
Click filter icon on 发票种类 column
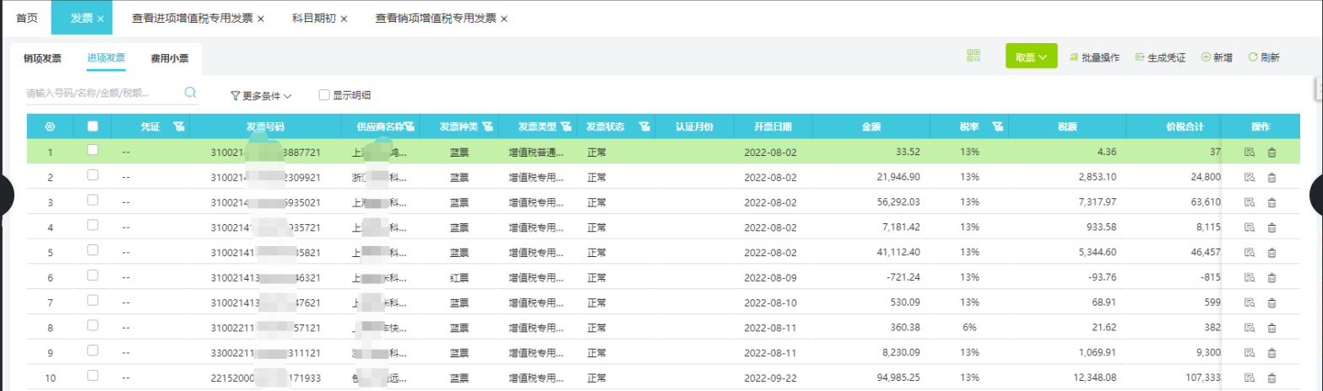click(x=488, y=126)
